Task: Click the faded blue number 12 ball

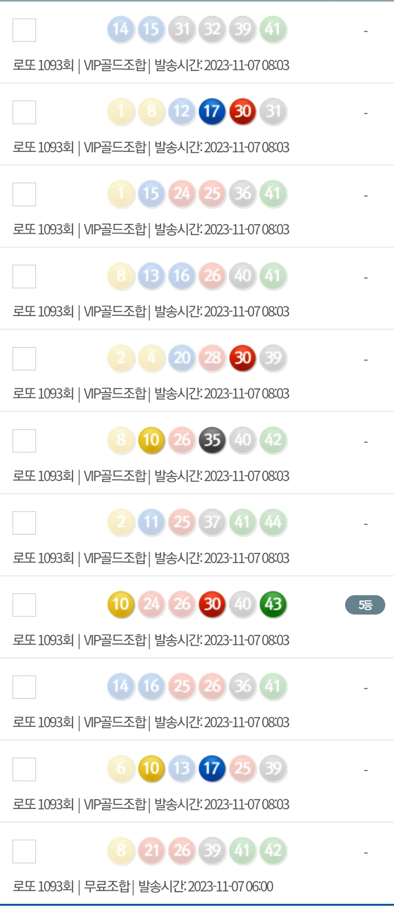Action: [182, 111]
